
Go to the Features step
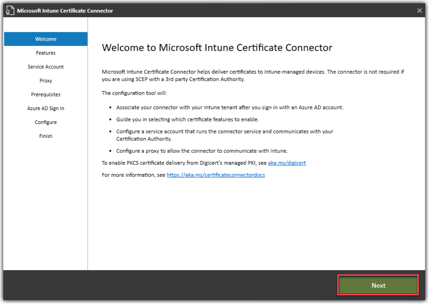click(x=46, y=53)
